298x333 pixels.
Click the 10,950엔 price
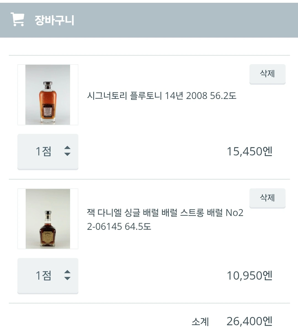pos(249,275)
